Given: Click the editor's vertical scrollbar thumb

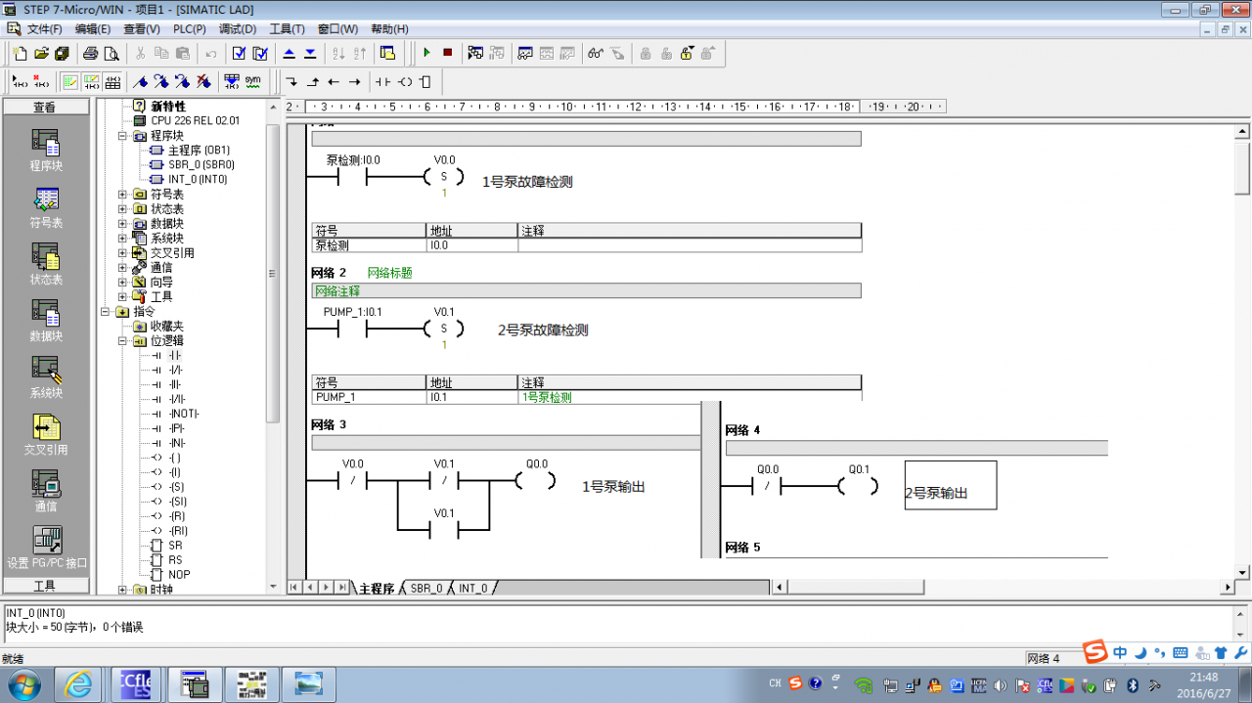Looking at the screenshot, I should pos(1242,167).
